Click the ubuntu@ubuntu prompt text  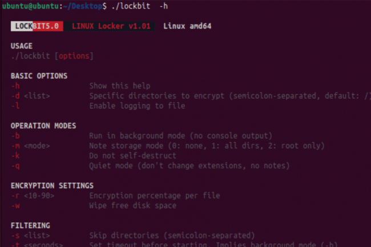[25, 6]
